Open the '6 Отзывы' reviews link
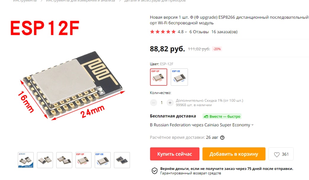The image size is (309, 180). tap(199, 32)
